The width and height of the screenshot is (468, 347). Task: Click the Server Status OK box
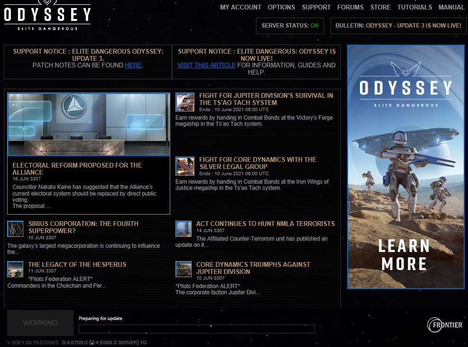290,26
